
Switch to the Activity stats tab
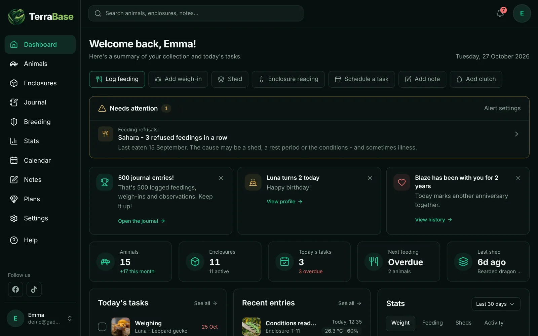pos(494,323)
